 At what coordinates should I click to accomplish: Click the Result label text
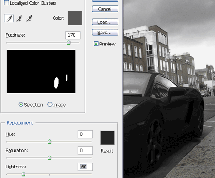(x=107, y=151)
